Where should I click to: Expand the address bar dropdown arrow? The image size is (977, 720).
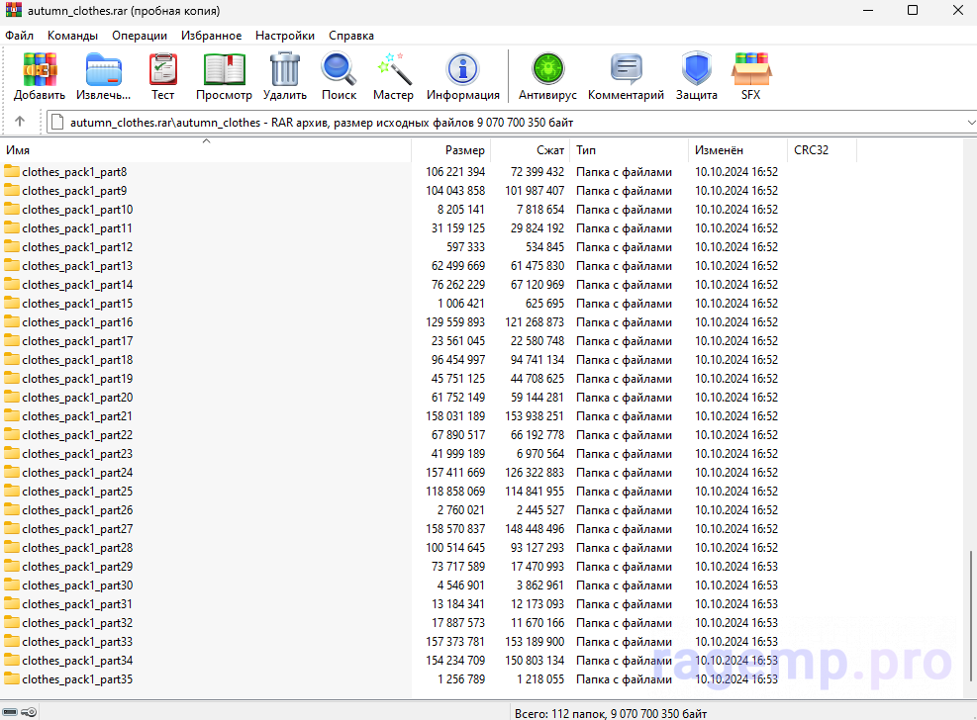(x=971, y=122)
